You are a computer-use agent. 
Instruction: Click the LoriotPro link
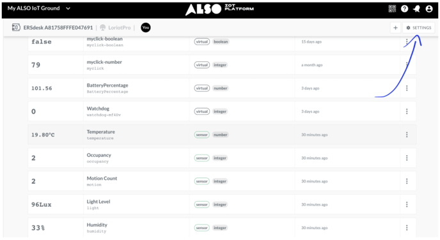(x=119, y=27)
